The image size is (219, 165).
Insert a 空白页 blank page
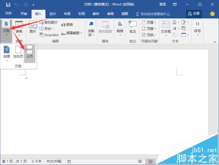18,52
